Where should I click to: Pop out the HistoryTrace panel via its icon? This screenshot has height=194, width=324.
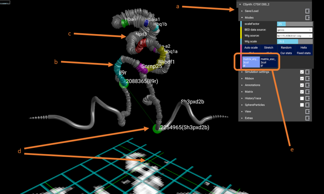click(x=307, y=98)
